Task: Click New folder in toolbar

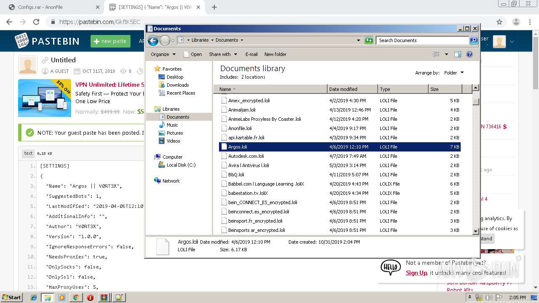Action: pyautogui.click(x=275, y=54)
